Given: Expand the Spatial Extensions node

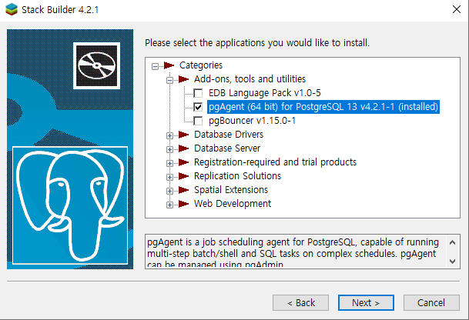Looking at the screenshot, I should pos(169,191).
